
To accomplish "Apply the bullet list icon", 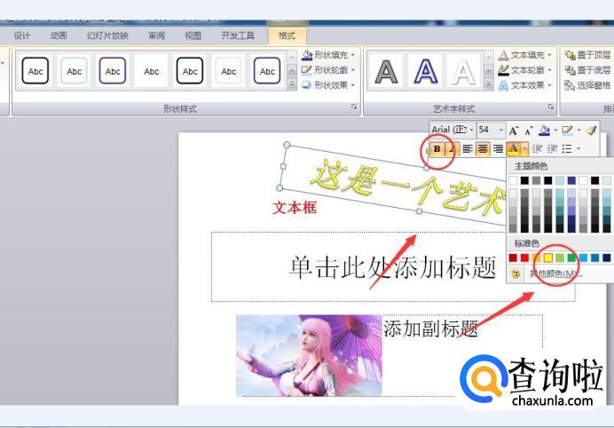I will pos(567,148).
